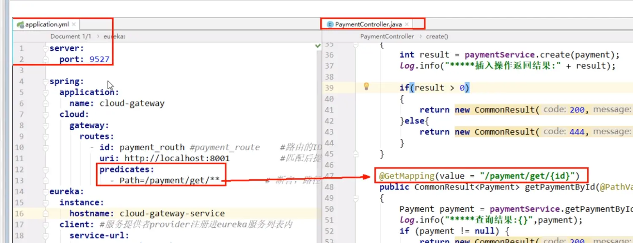Collapse the instance: block fold marker
633x243 pixels.
46,203
